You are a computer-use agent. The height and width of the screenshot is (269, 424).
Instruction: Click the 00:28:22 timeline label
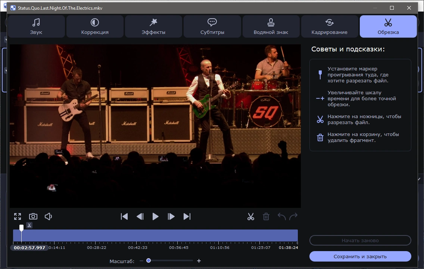tap(97, 247)
